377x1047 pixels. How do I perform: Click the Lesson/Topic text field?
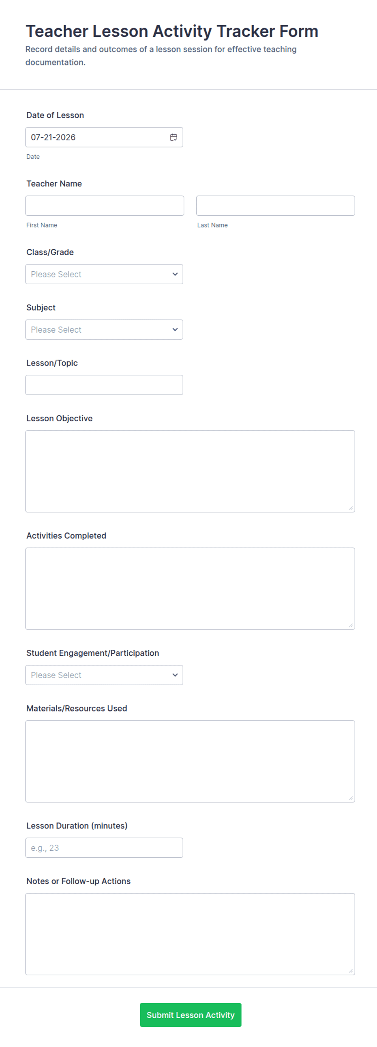click(104, 385)
